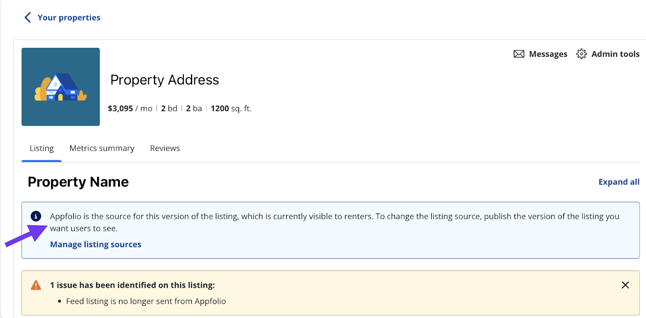Dismiss the issue alert with X
Viewport: 646px width, 318px height.
[625, 285]
